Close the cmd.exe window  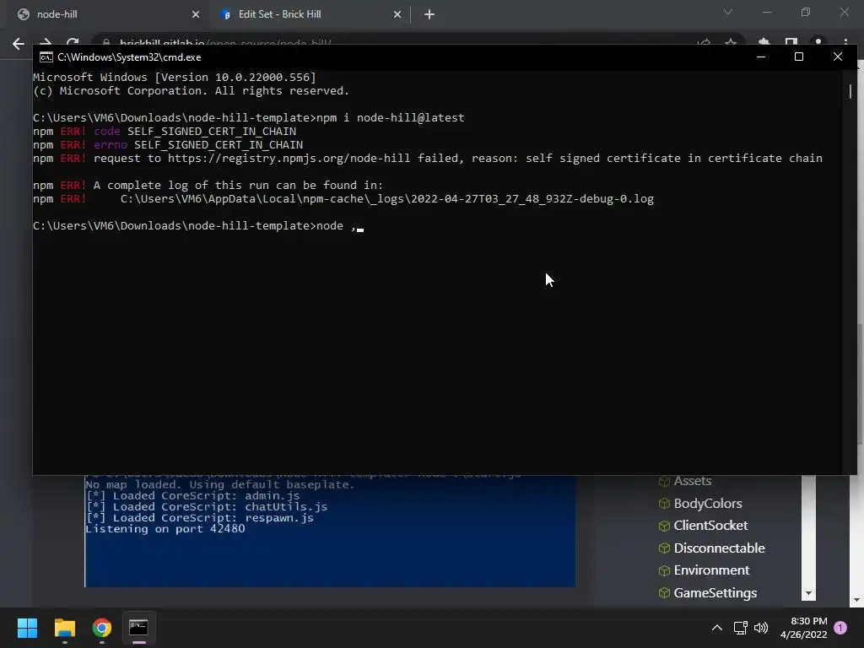[838, 57]
